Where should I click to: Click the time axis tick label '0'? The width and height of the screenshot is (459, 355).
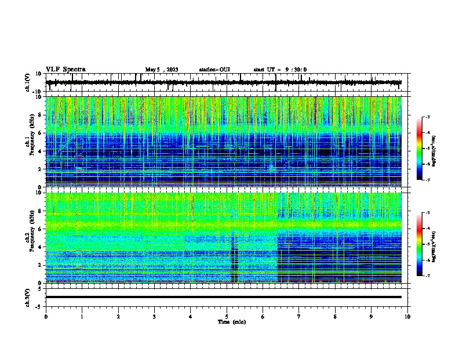click(x=46, y=317)
